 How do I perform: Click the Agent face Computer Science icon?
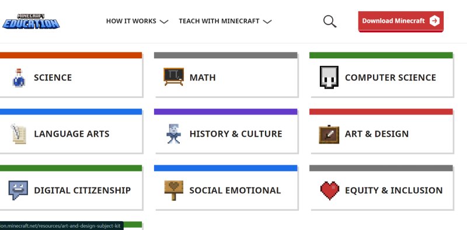click(x=329, y=77)
